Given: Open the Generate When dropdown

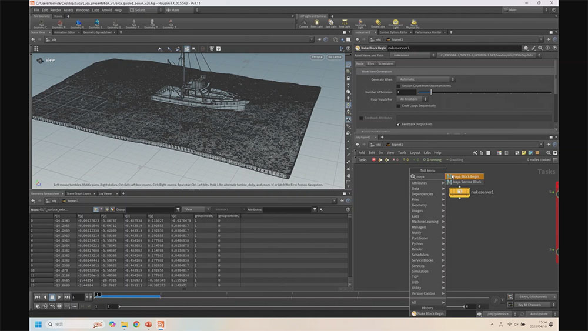Looking at the screenshot, I should click(x=426, y=79).
